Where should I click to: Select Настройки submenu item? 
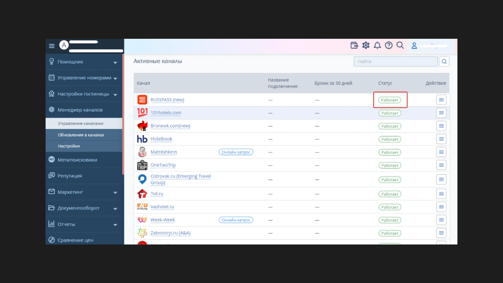coord(84,146)
